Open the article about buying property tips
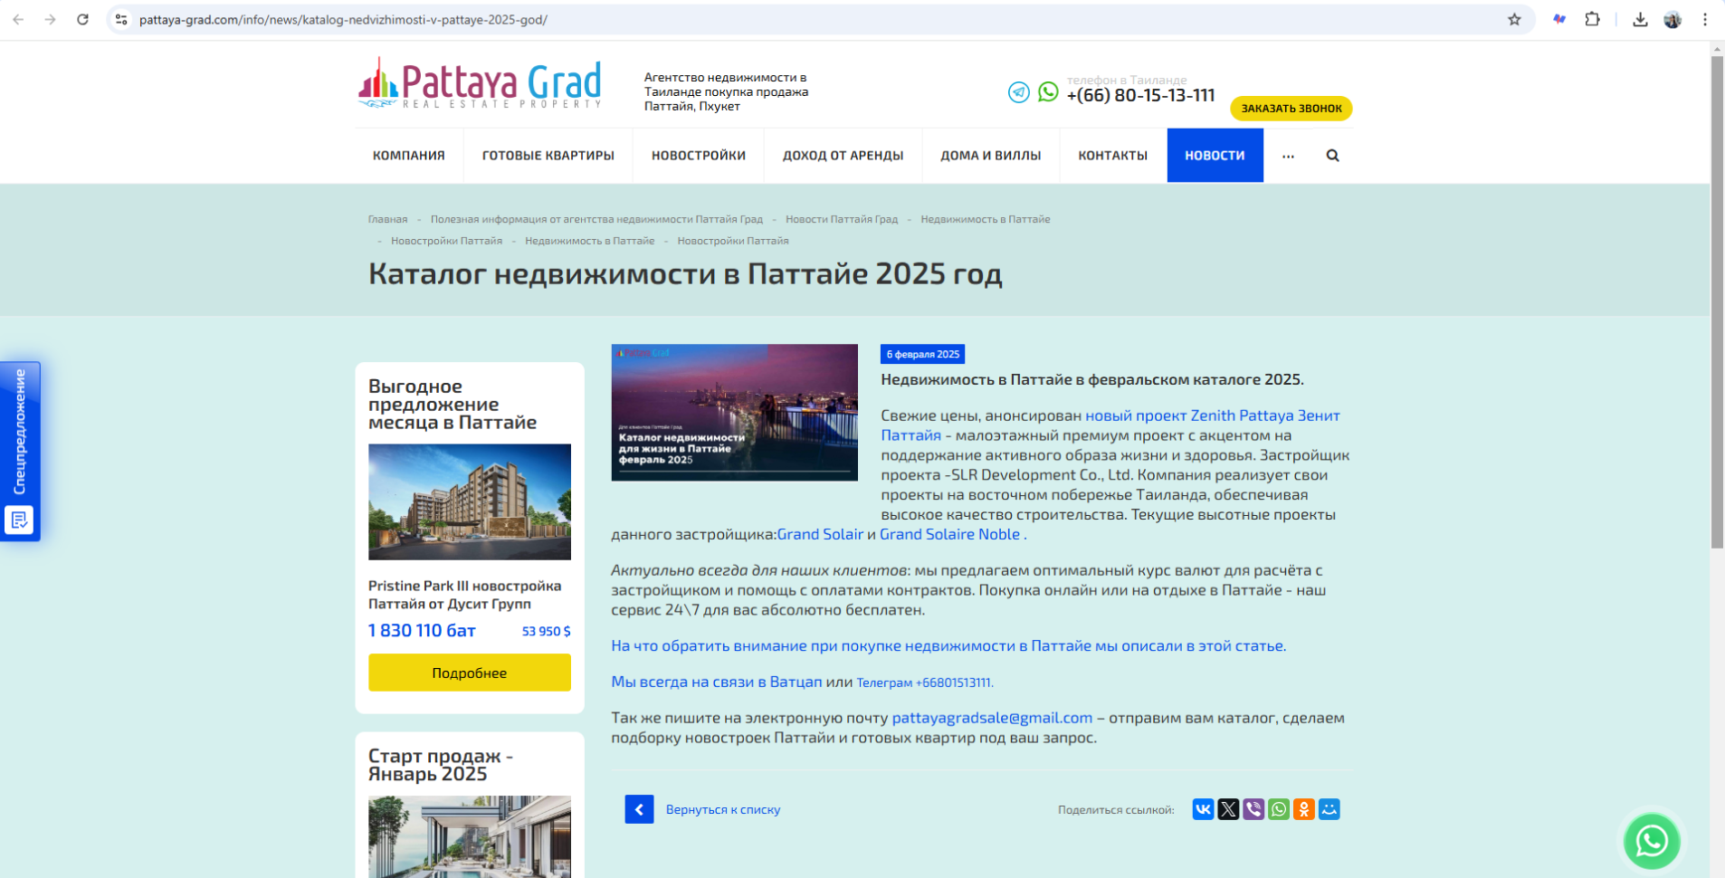Viewport: 1725px width, 878px height. pos(948,645)
